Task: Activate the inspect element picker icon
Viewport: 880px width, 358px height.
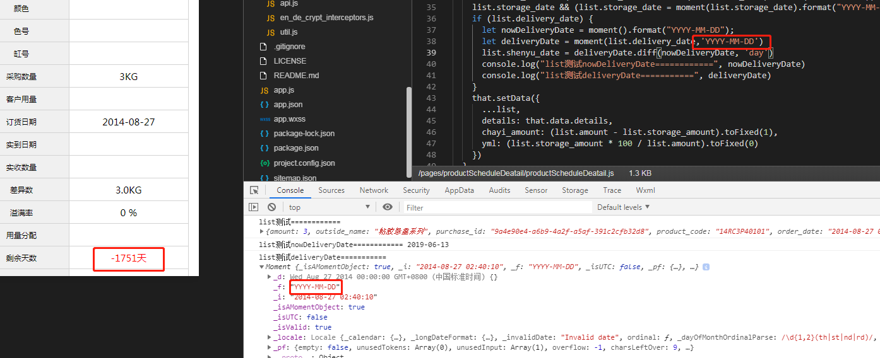Action: point(254,190)
